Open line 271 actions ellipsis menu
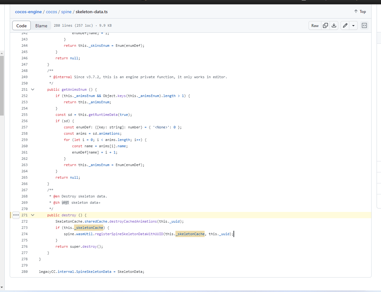 click(16, 215)
